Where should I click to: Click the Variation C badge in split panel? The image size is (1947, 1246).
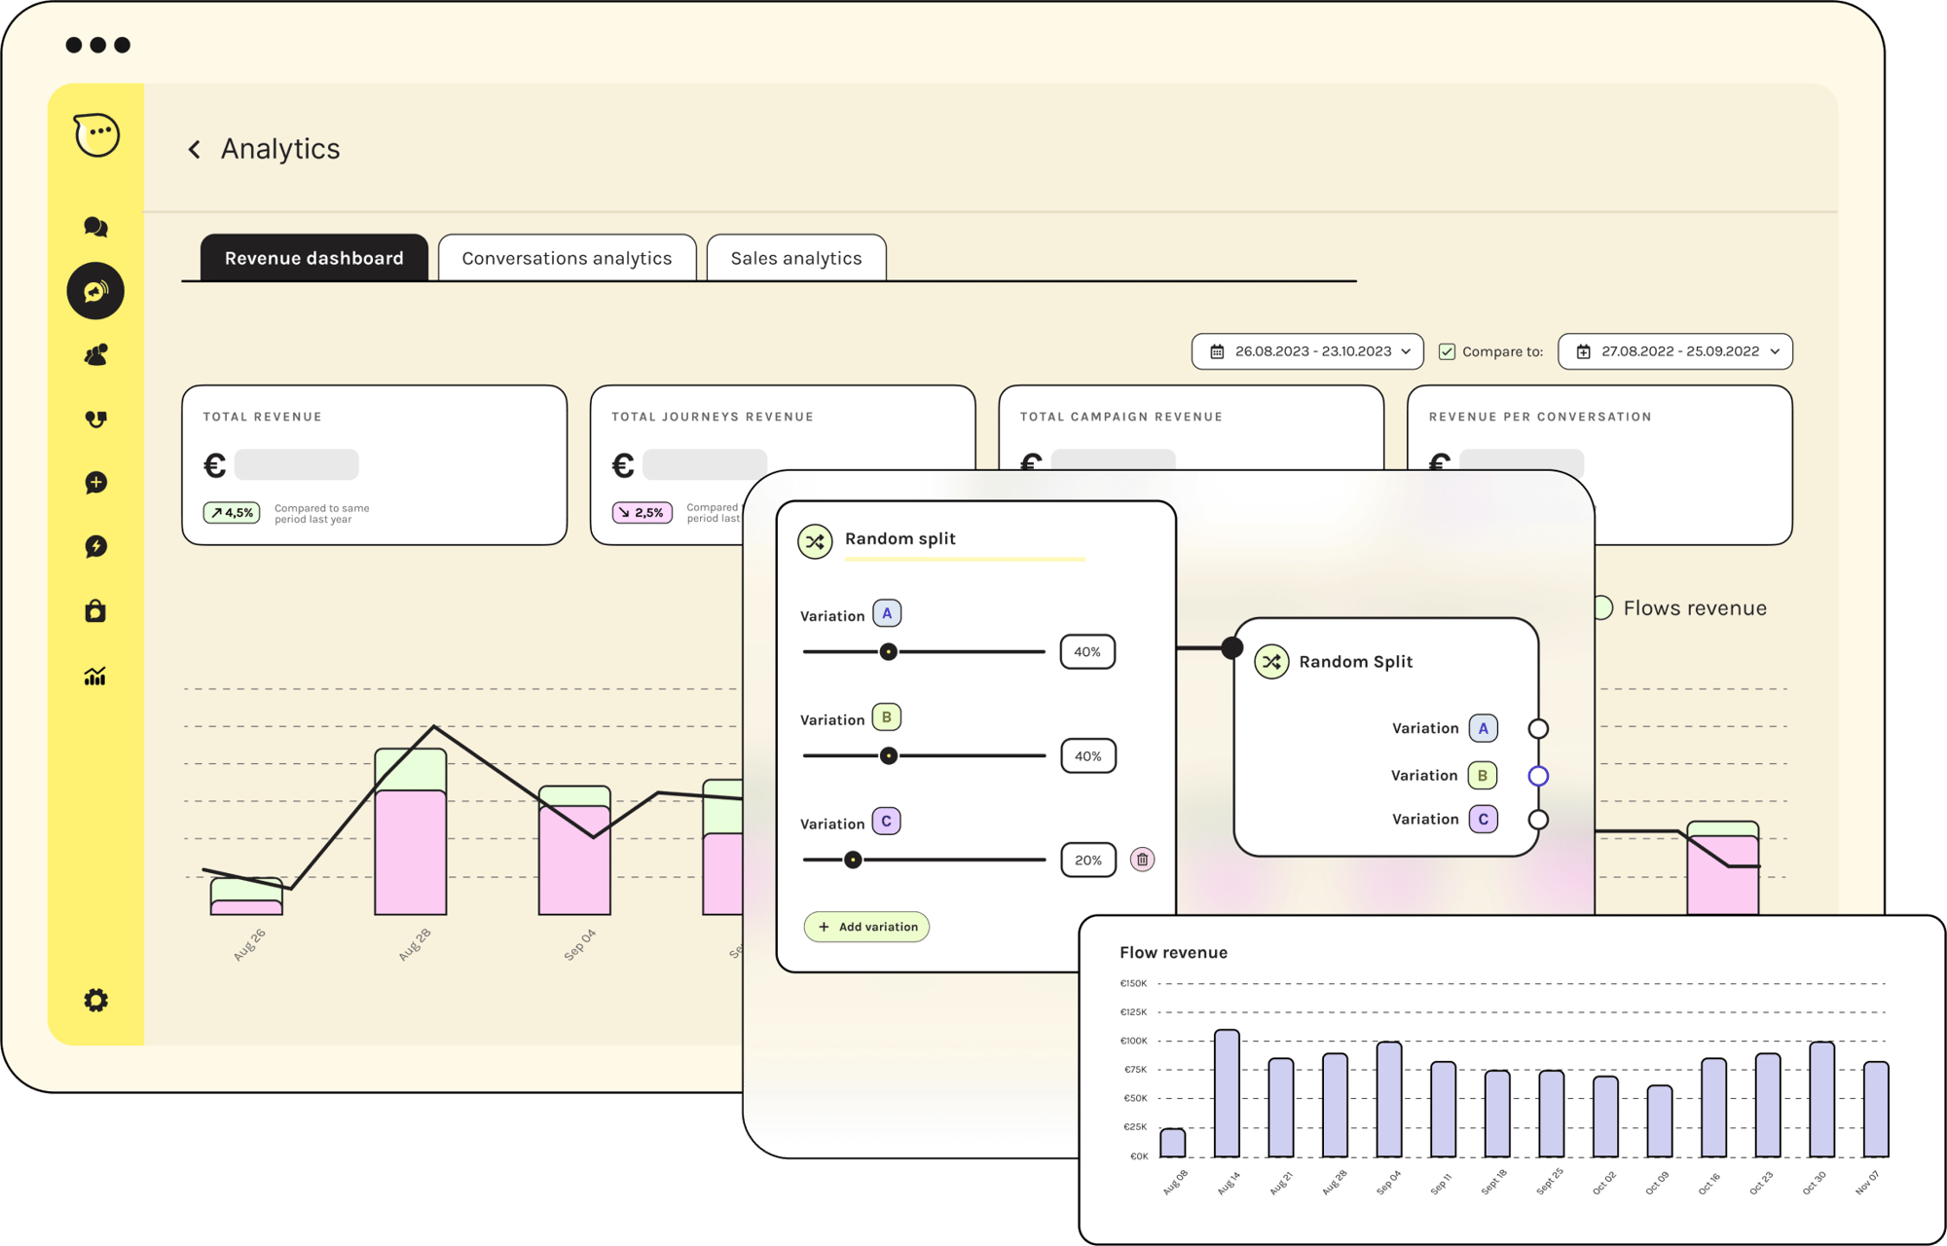(887, 822)
